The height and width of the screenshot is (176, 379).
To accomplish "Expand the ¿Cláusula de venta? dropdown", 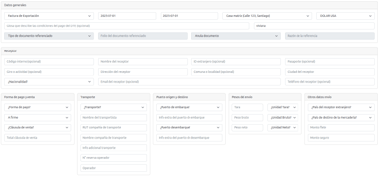I will pos(37,128).
